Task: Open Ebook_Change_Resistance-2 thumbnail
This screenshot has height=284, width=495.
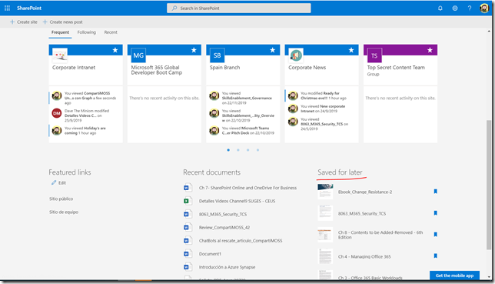Action: click(x=325, y=192)
